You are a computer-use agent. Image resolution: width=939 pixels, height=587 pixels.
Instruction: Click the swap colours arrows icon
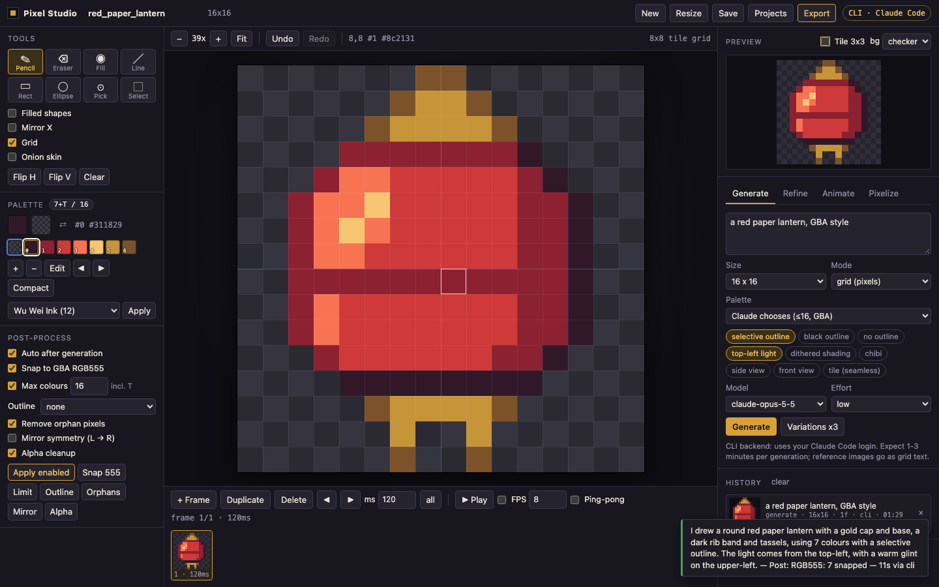point(63,225)
